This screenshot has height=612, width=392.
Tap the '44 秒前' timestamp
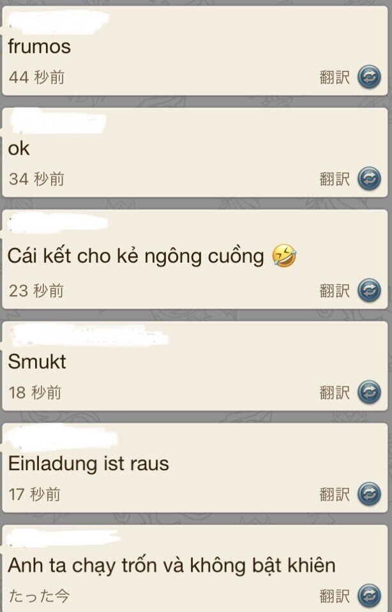coord(36,77)
